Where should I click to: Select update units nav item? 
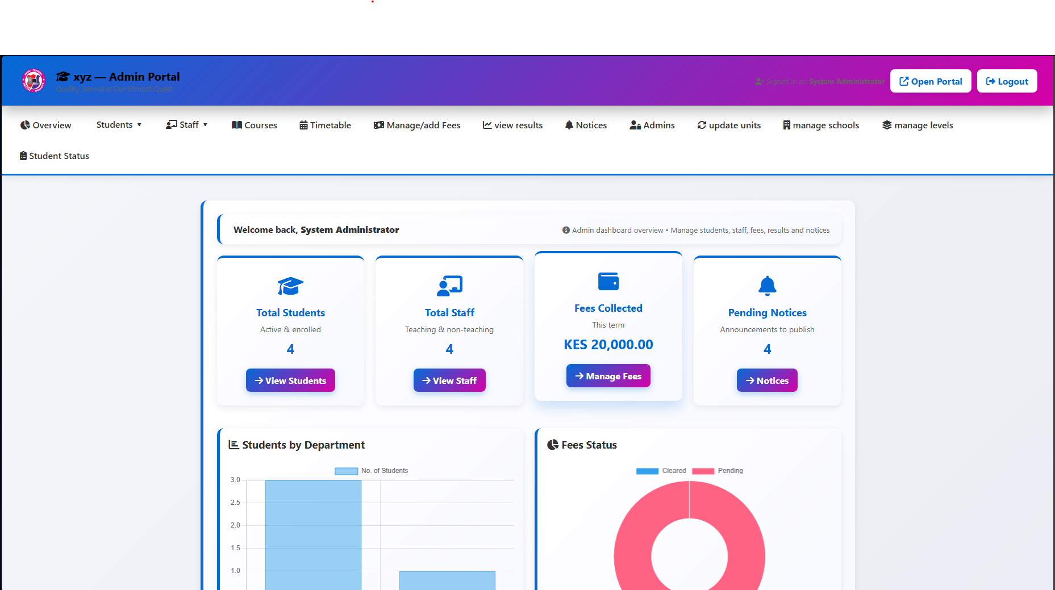point(729,125)
